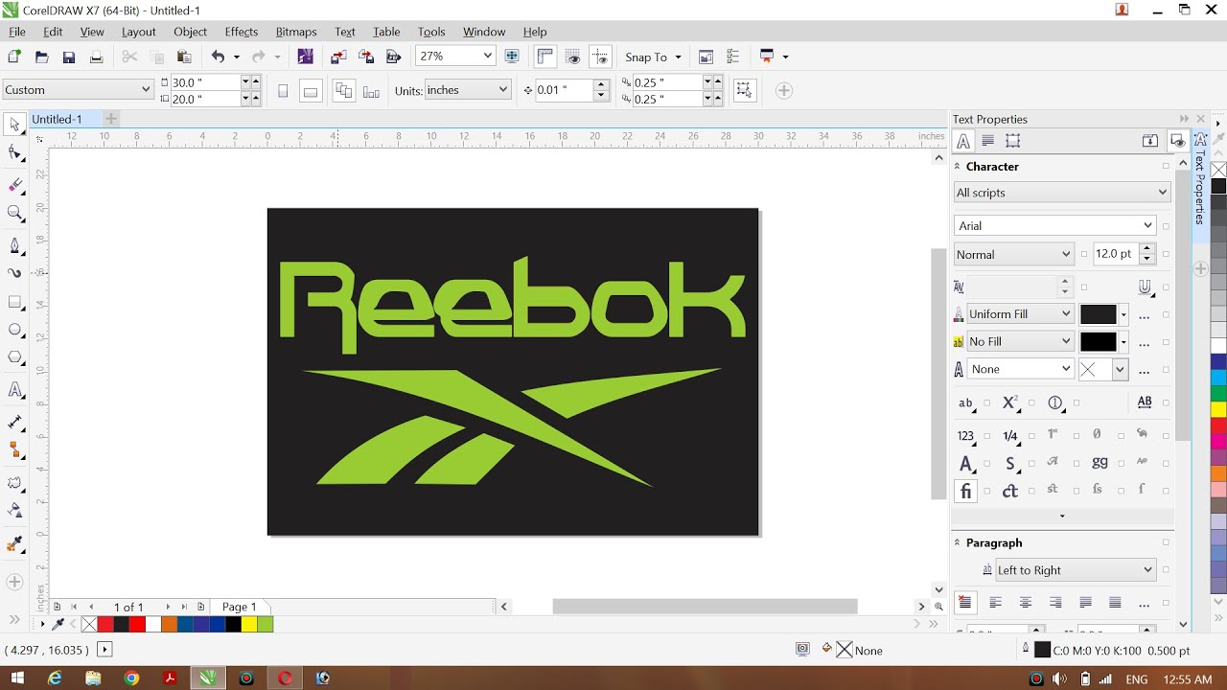Click the Full-screen preview icon
The height and width of the screenshot is (690, 1227).
tap(512, 57)
